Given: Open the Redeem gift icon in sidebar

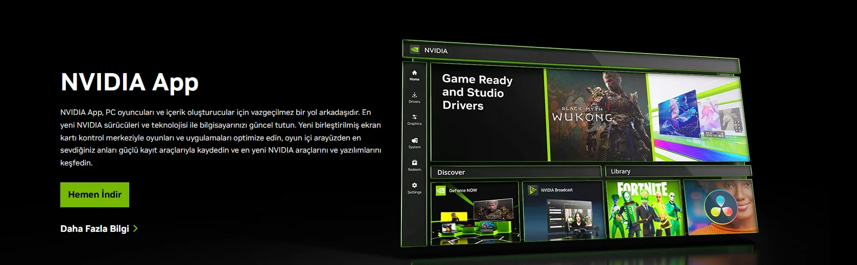Looking at the screenshot, I should [x=414, y=163].
